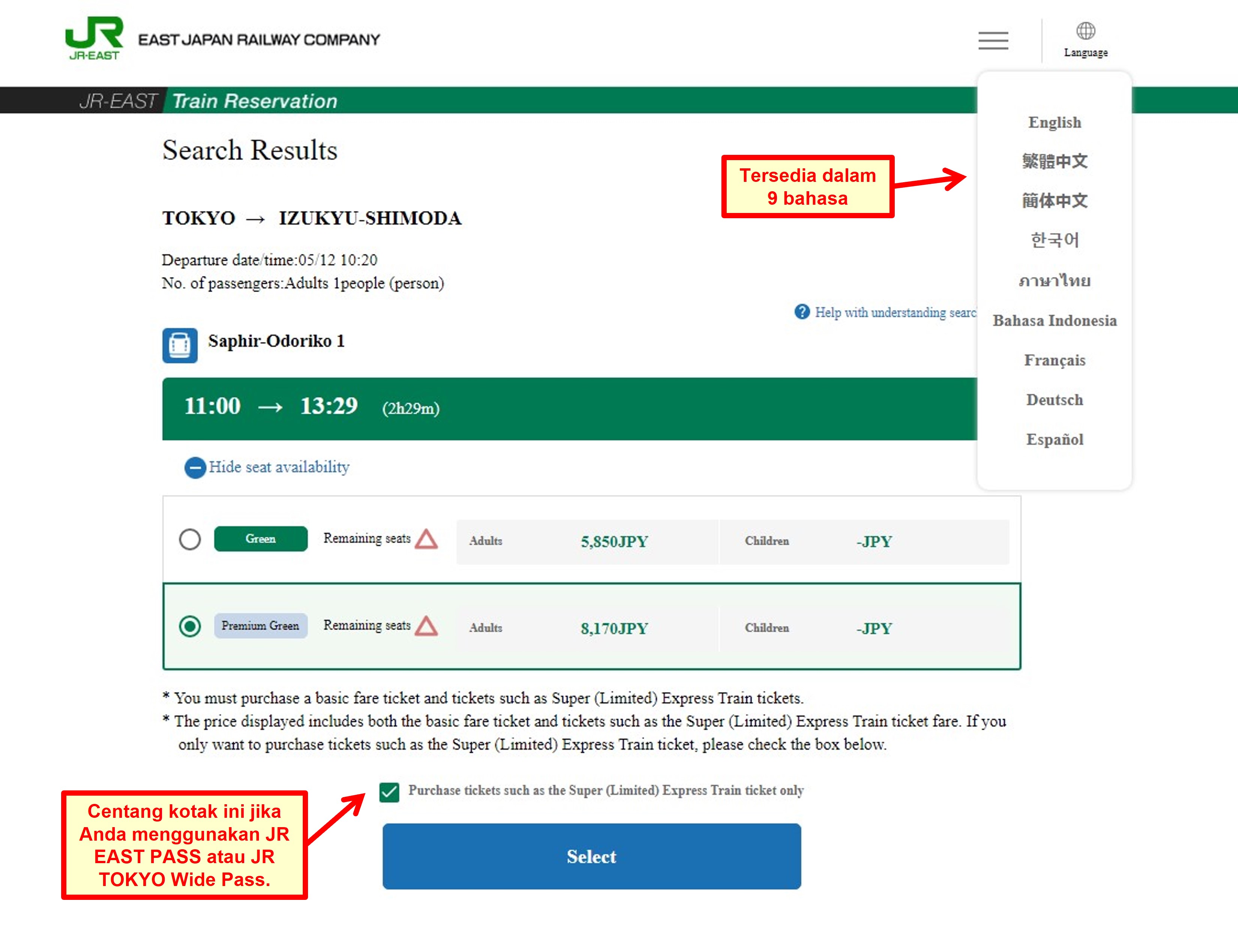Click the minus icon for seat availability
The image size is (1238, 928).
pos(195,468)
